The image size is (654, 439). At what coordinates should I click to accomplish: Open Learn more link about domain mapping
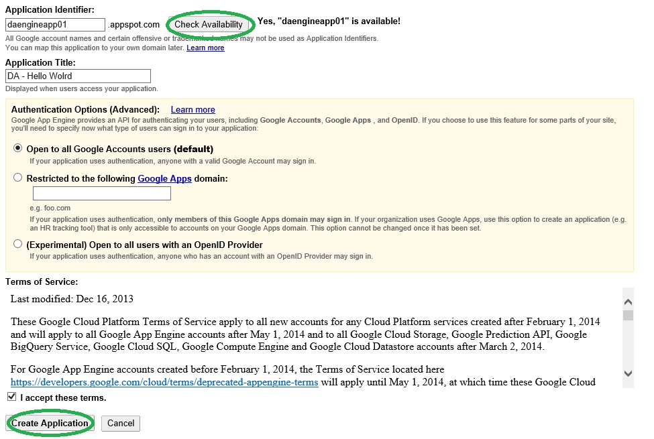tap(205, 48)
